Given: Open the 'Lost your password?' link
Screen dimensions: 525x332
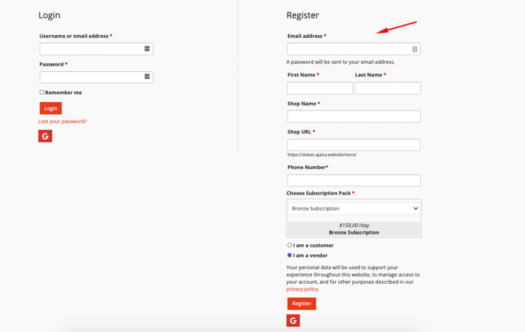Looking at the screenshot, I should (62, 121).
